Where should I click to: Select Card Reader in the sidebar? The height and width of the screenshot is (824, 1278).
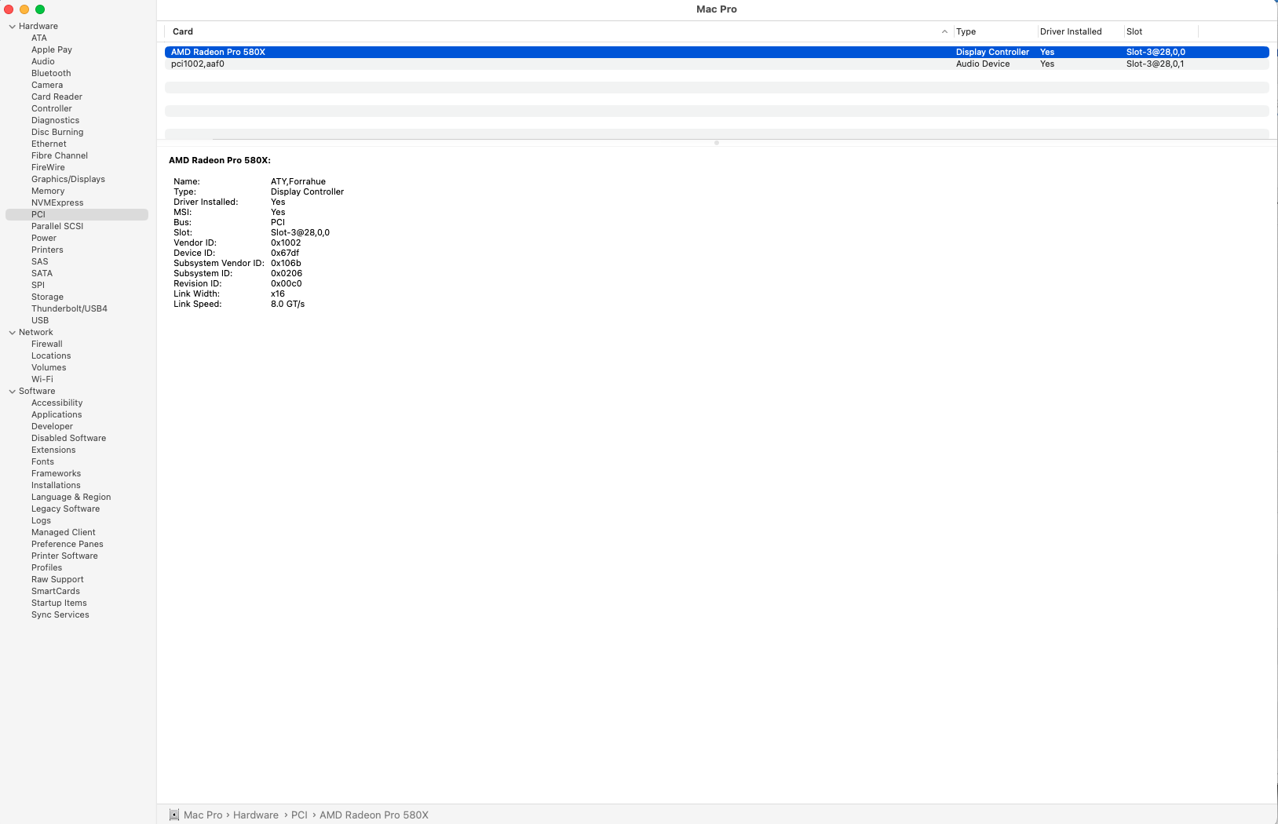click(x=57, y=97)
